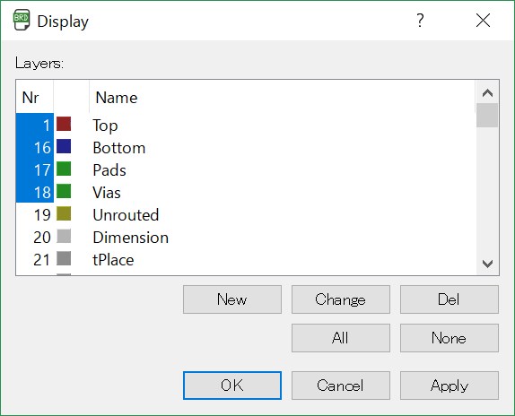Image resolution: width=515 pixels, height=416 pixels.
Task: Select the tPlace layer name
Action: tap(113, 260)
